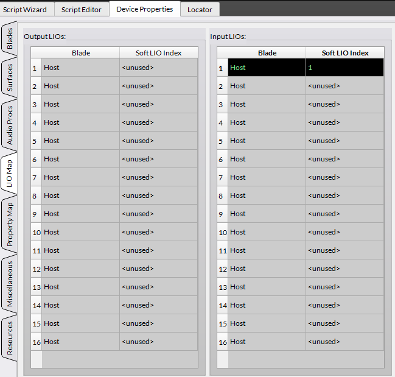Open the Script Editor tab
The width and height of the screenshot is (395, 377).
coord(81,9)
